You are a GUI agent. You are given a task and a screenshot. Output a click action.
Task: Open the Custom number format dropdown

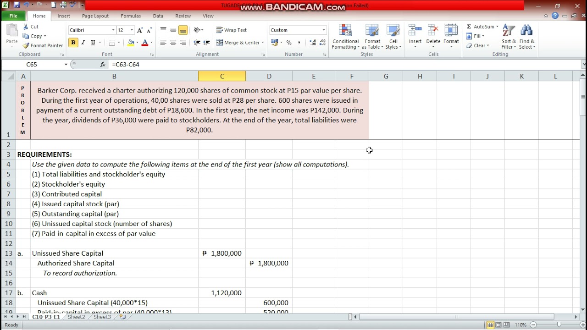coord(324,30)
